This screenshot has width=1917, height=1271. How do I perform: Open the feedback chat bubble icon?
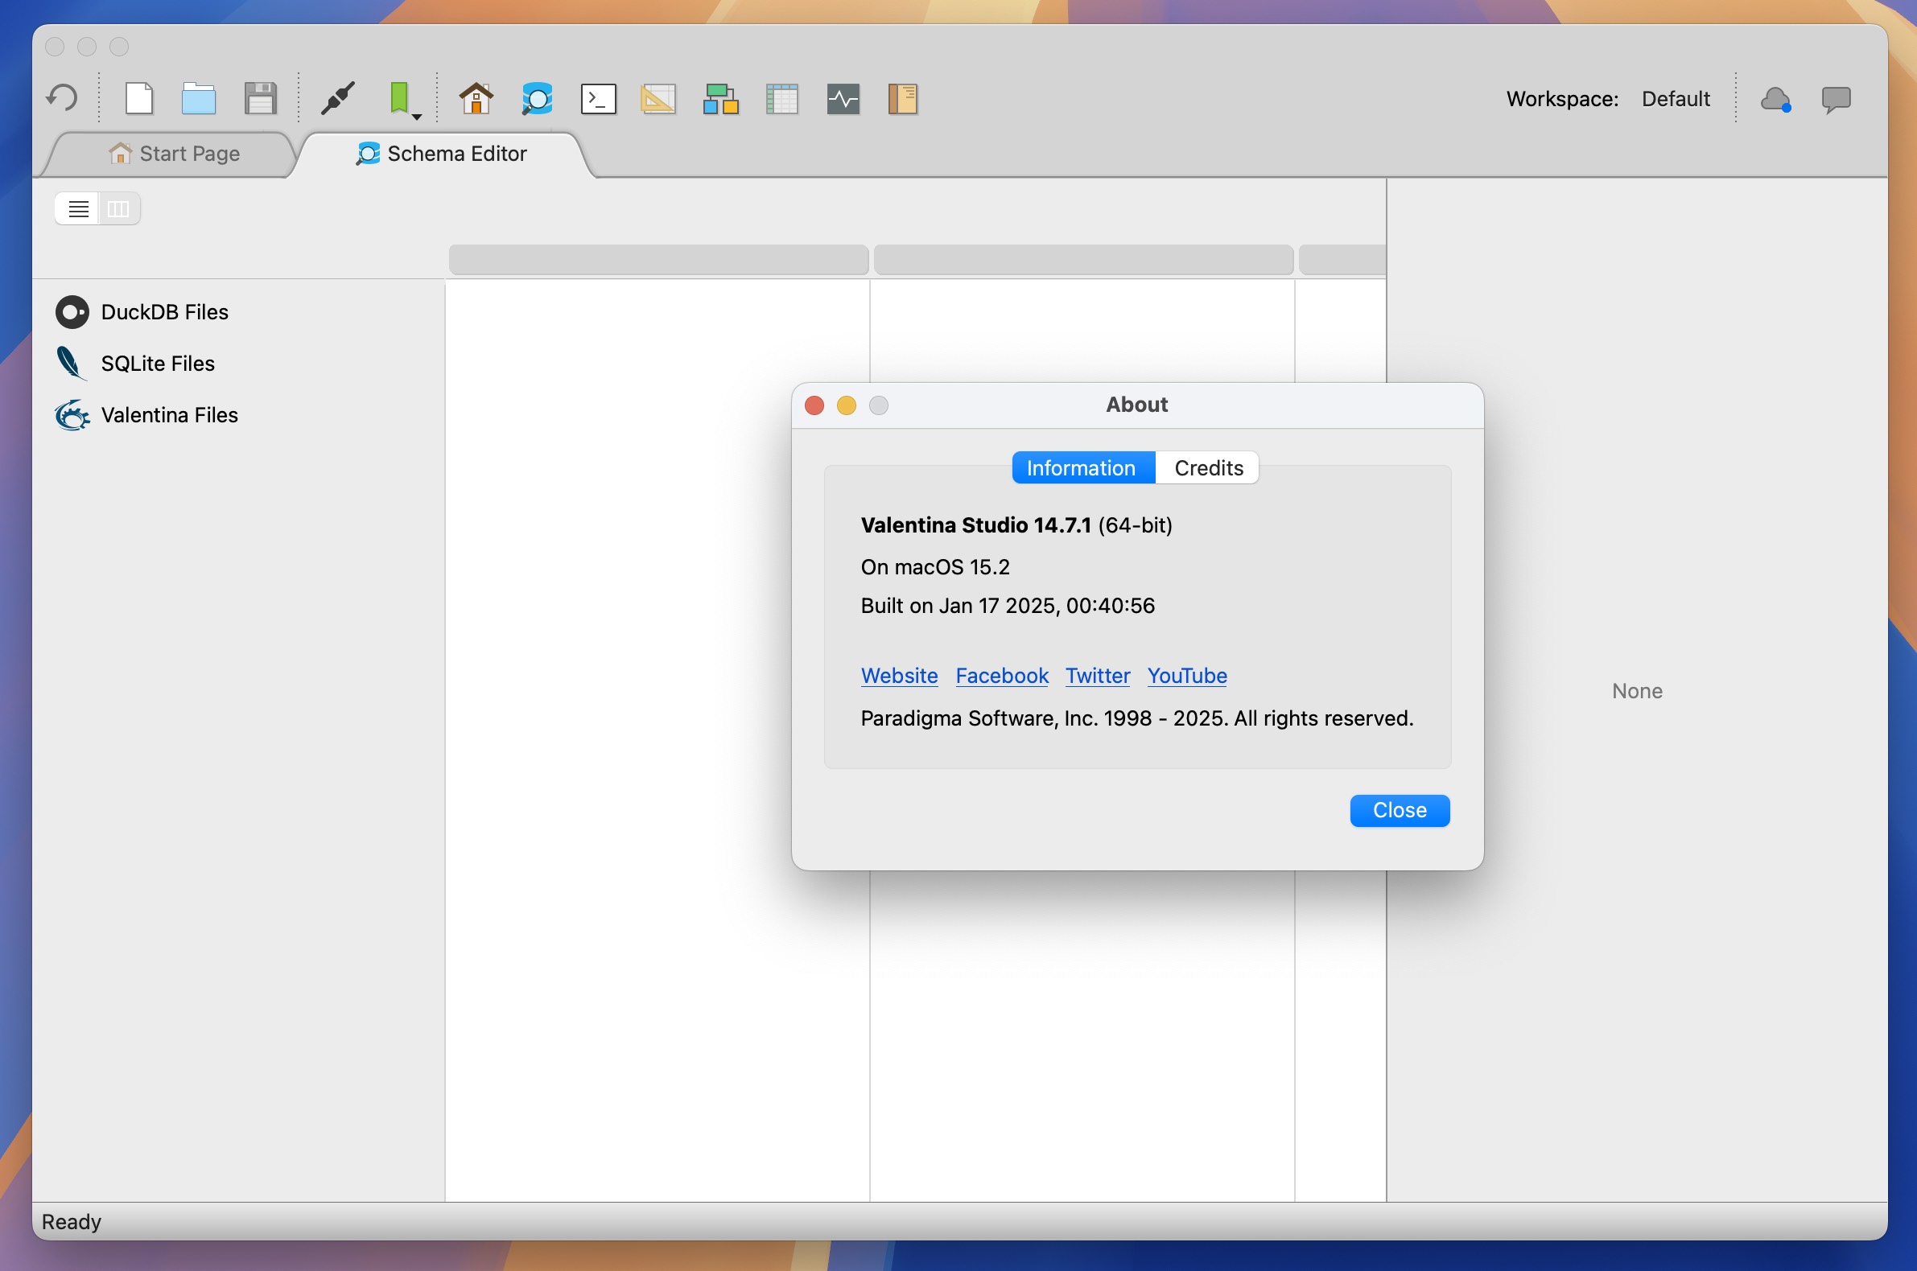tap(1836, 98)
